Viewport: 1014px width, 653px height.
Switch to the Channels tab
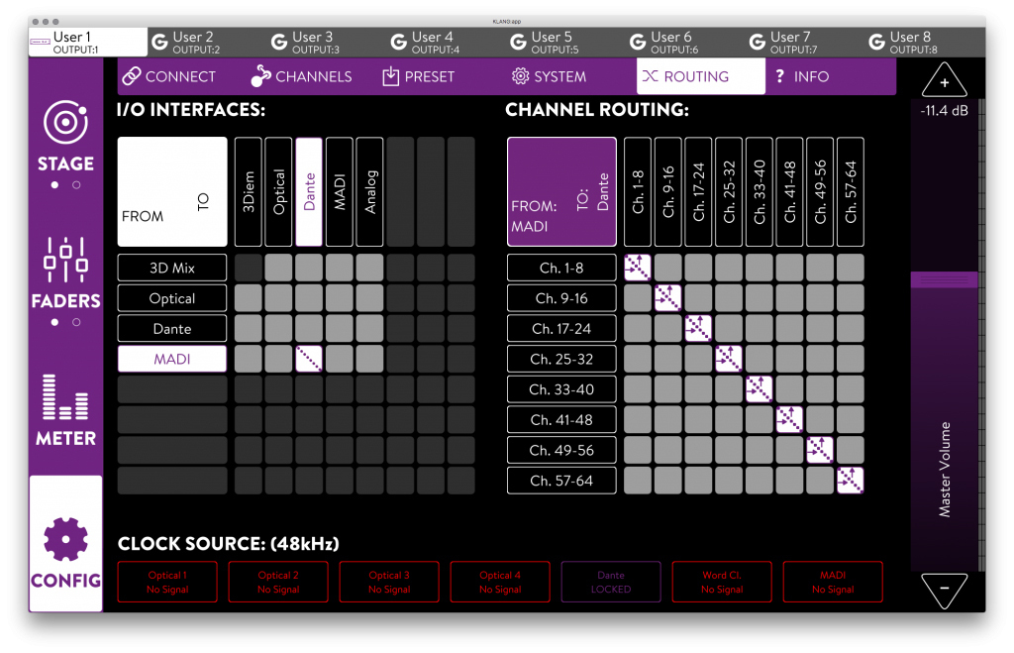pyautogui.click(x=301, y=76)
